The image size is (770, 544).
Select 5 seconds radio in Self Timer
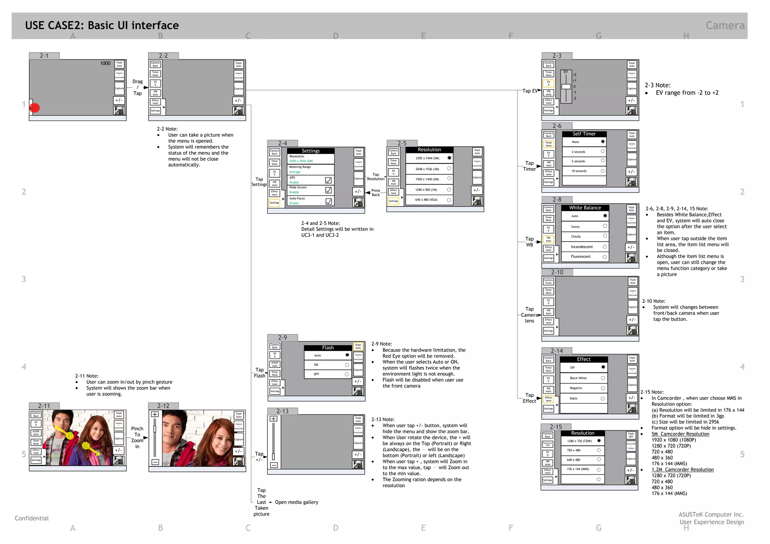pyautogui.click(x=603, y=161)
